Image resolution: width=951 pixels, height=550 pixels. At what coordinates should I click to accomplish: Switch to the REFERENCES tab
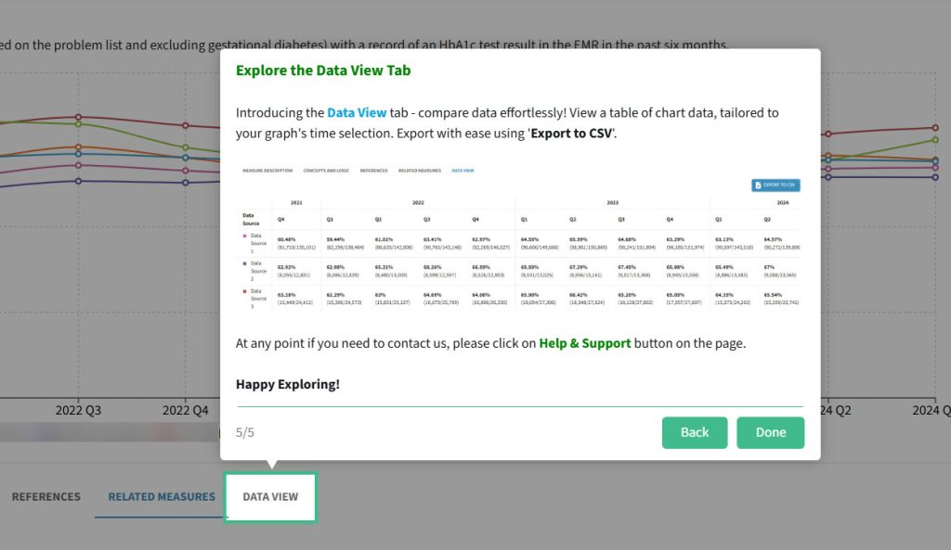pyautogui.click(x=46, y=497)
